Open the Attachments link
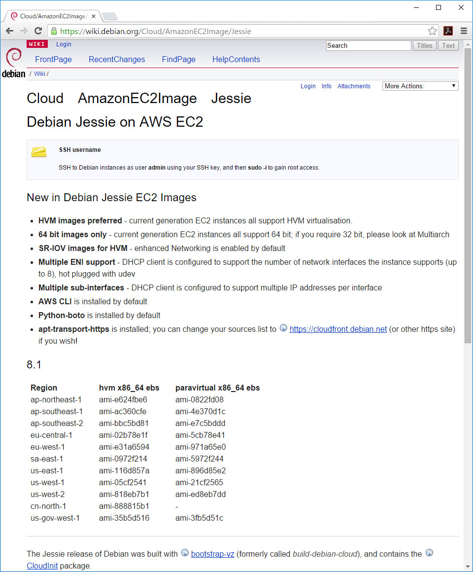Screen dimensions: 473x572 [x=354, y=86]
